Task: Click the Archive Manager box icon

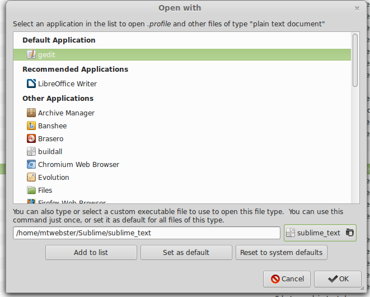Action: tap(31, 113)
